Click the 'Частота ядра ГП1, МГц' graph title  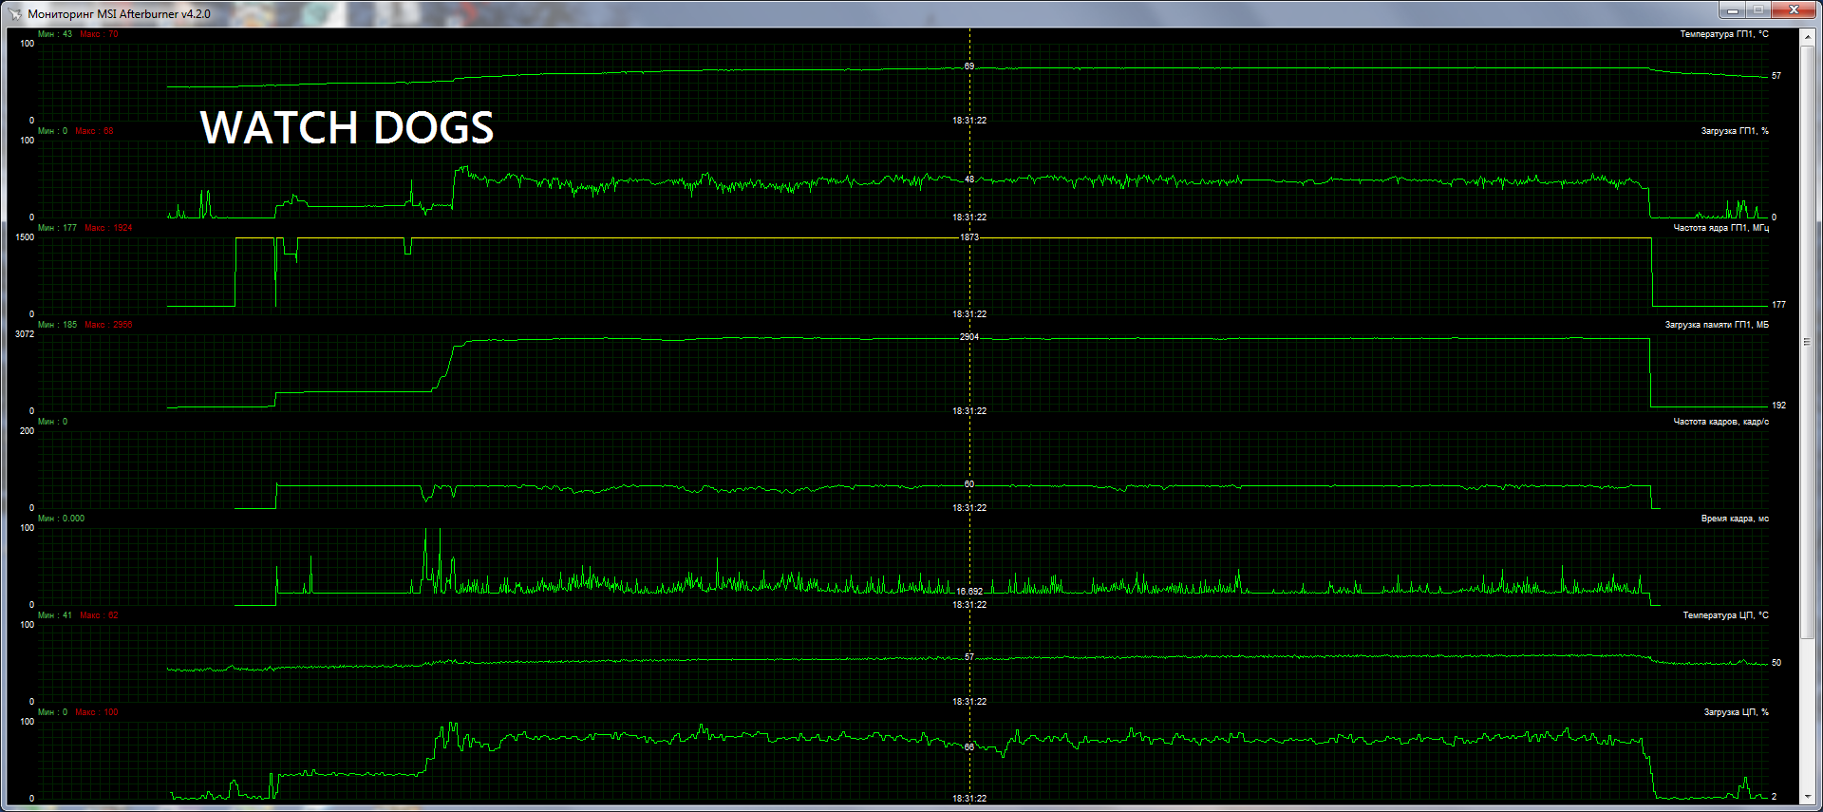pyautogui.click(x=1720, y=228)
